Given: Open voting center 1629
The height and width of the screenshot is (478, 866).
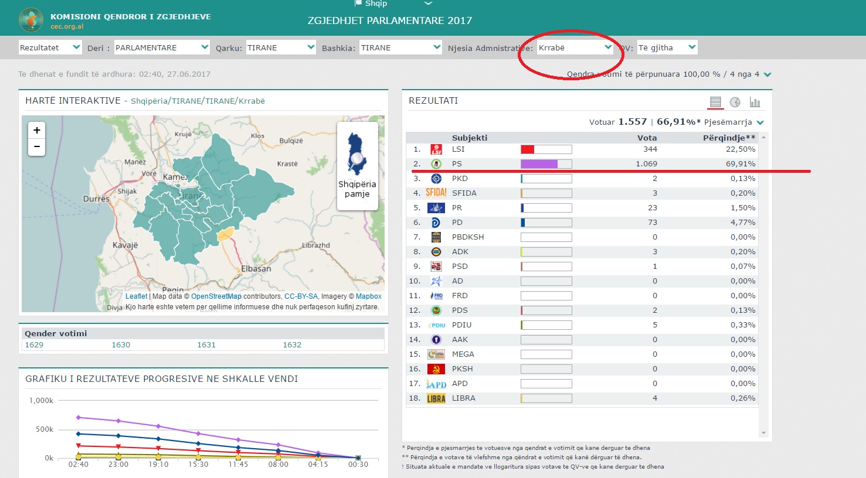Looking at the screenshot, I should click(34, 345).
